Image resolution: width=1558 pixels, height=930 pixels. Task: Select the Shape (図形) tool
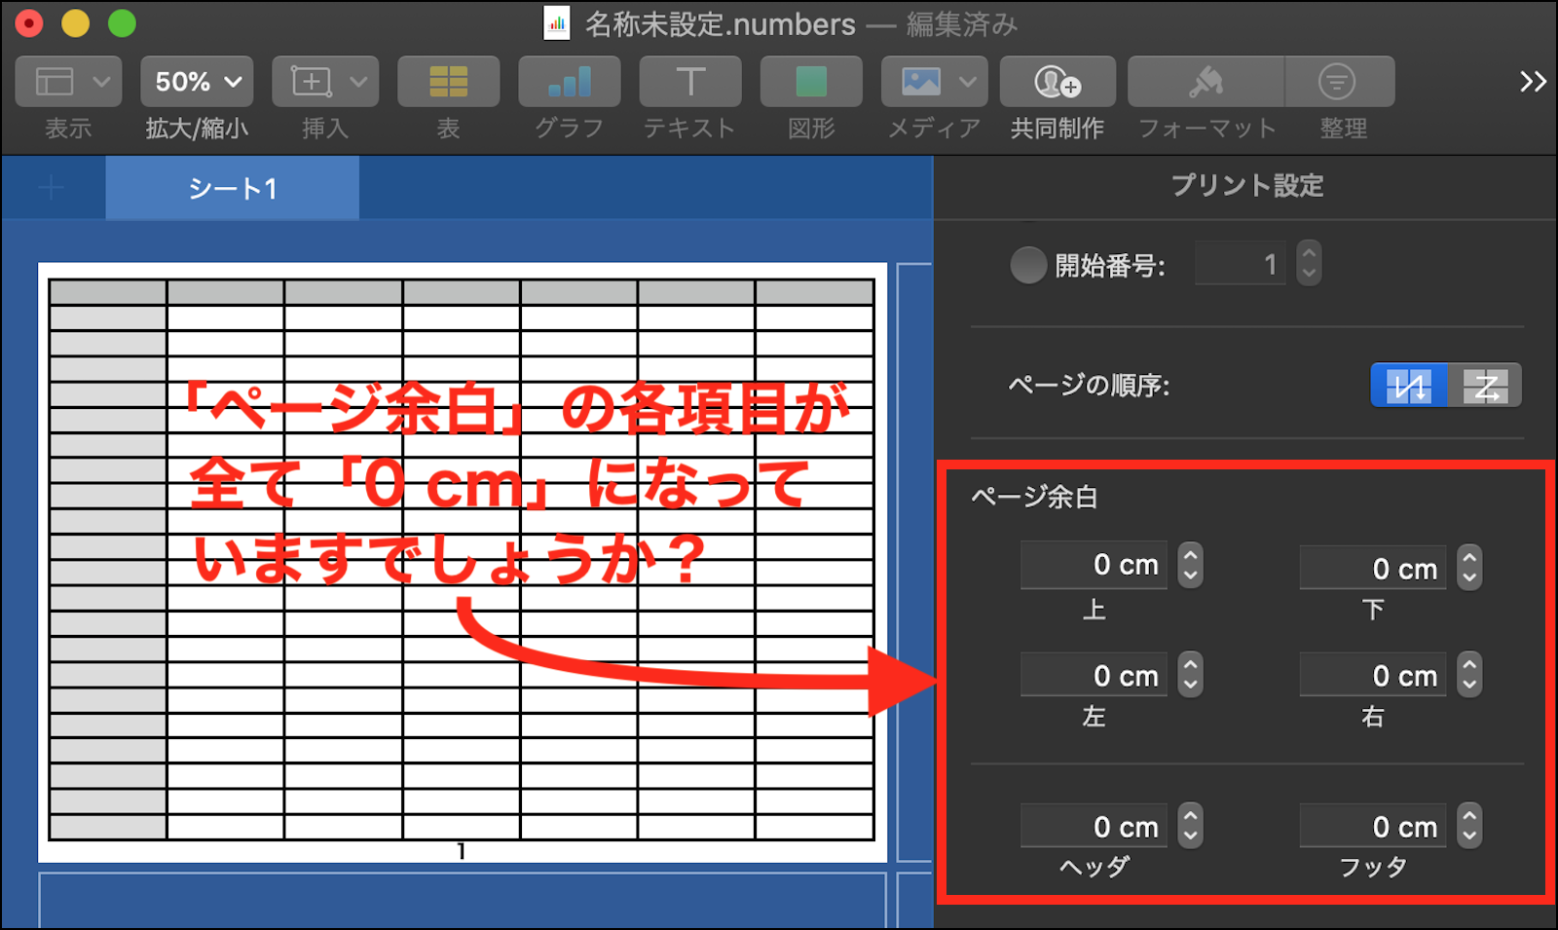click(810, 82)
